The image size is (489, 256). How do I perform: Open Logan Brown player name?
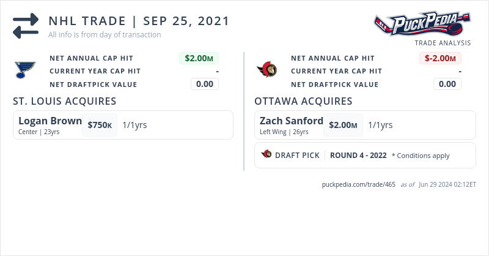click(50, 121)
